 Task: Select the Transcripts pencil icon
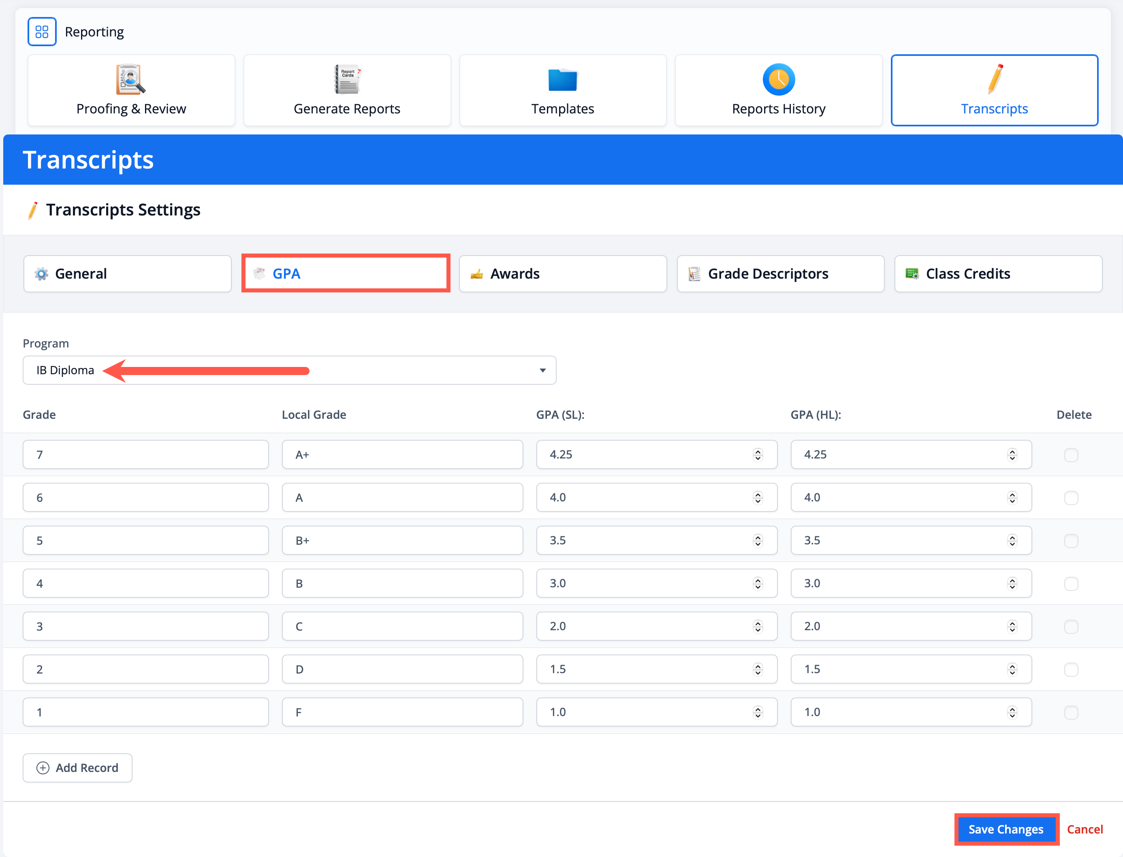995,79
